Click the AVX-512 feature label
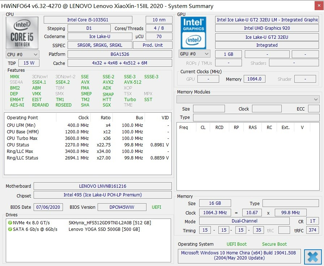Image resolution: width=324 pixels, height=266 pixels. coord(133,82)
